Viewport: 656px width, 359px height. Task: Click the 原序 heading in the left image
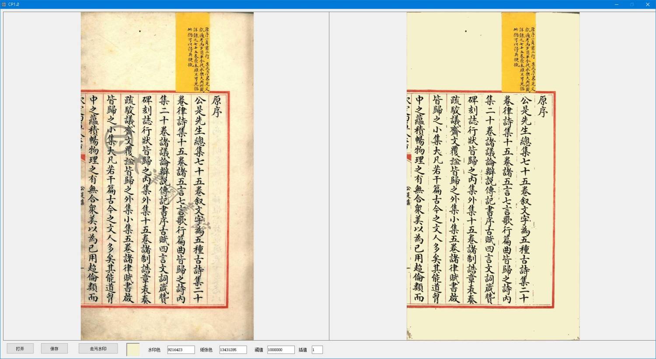pos(216,106)
